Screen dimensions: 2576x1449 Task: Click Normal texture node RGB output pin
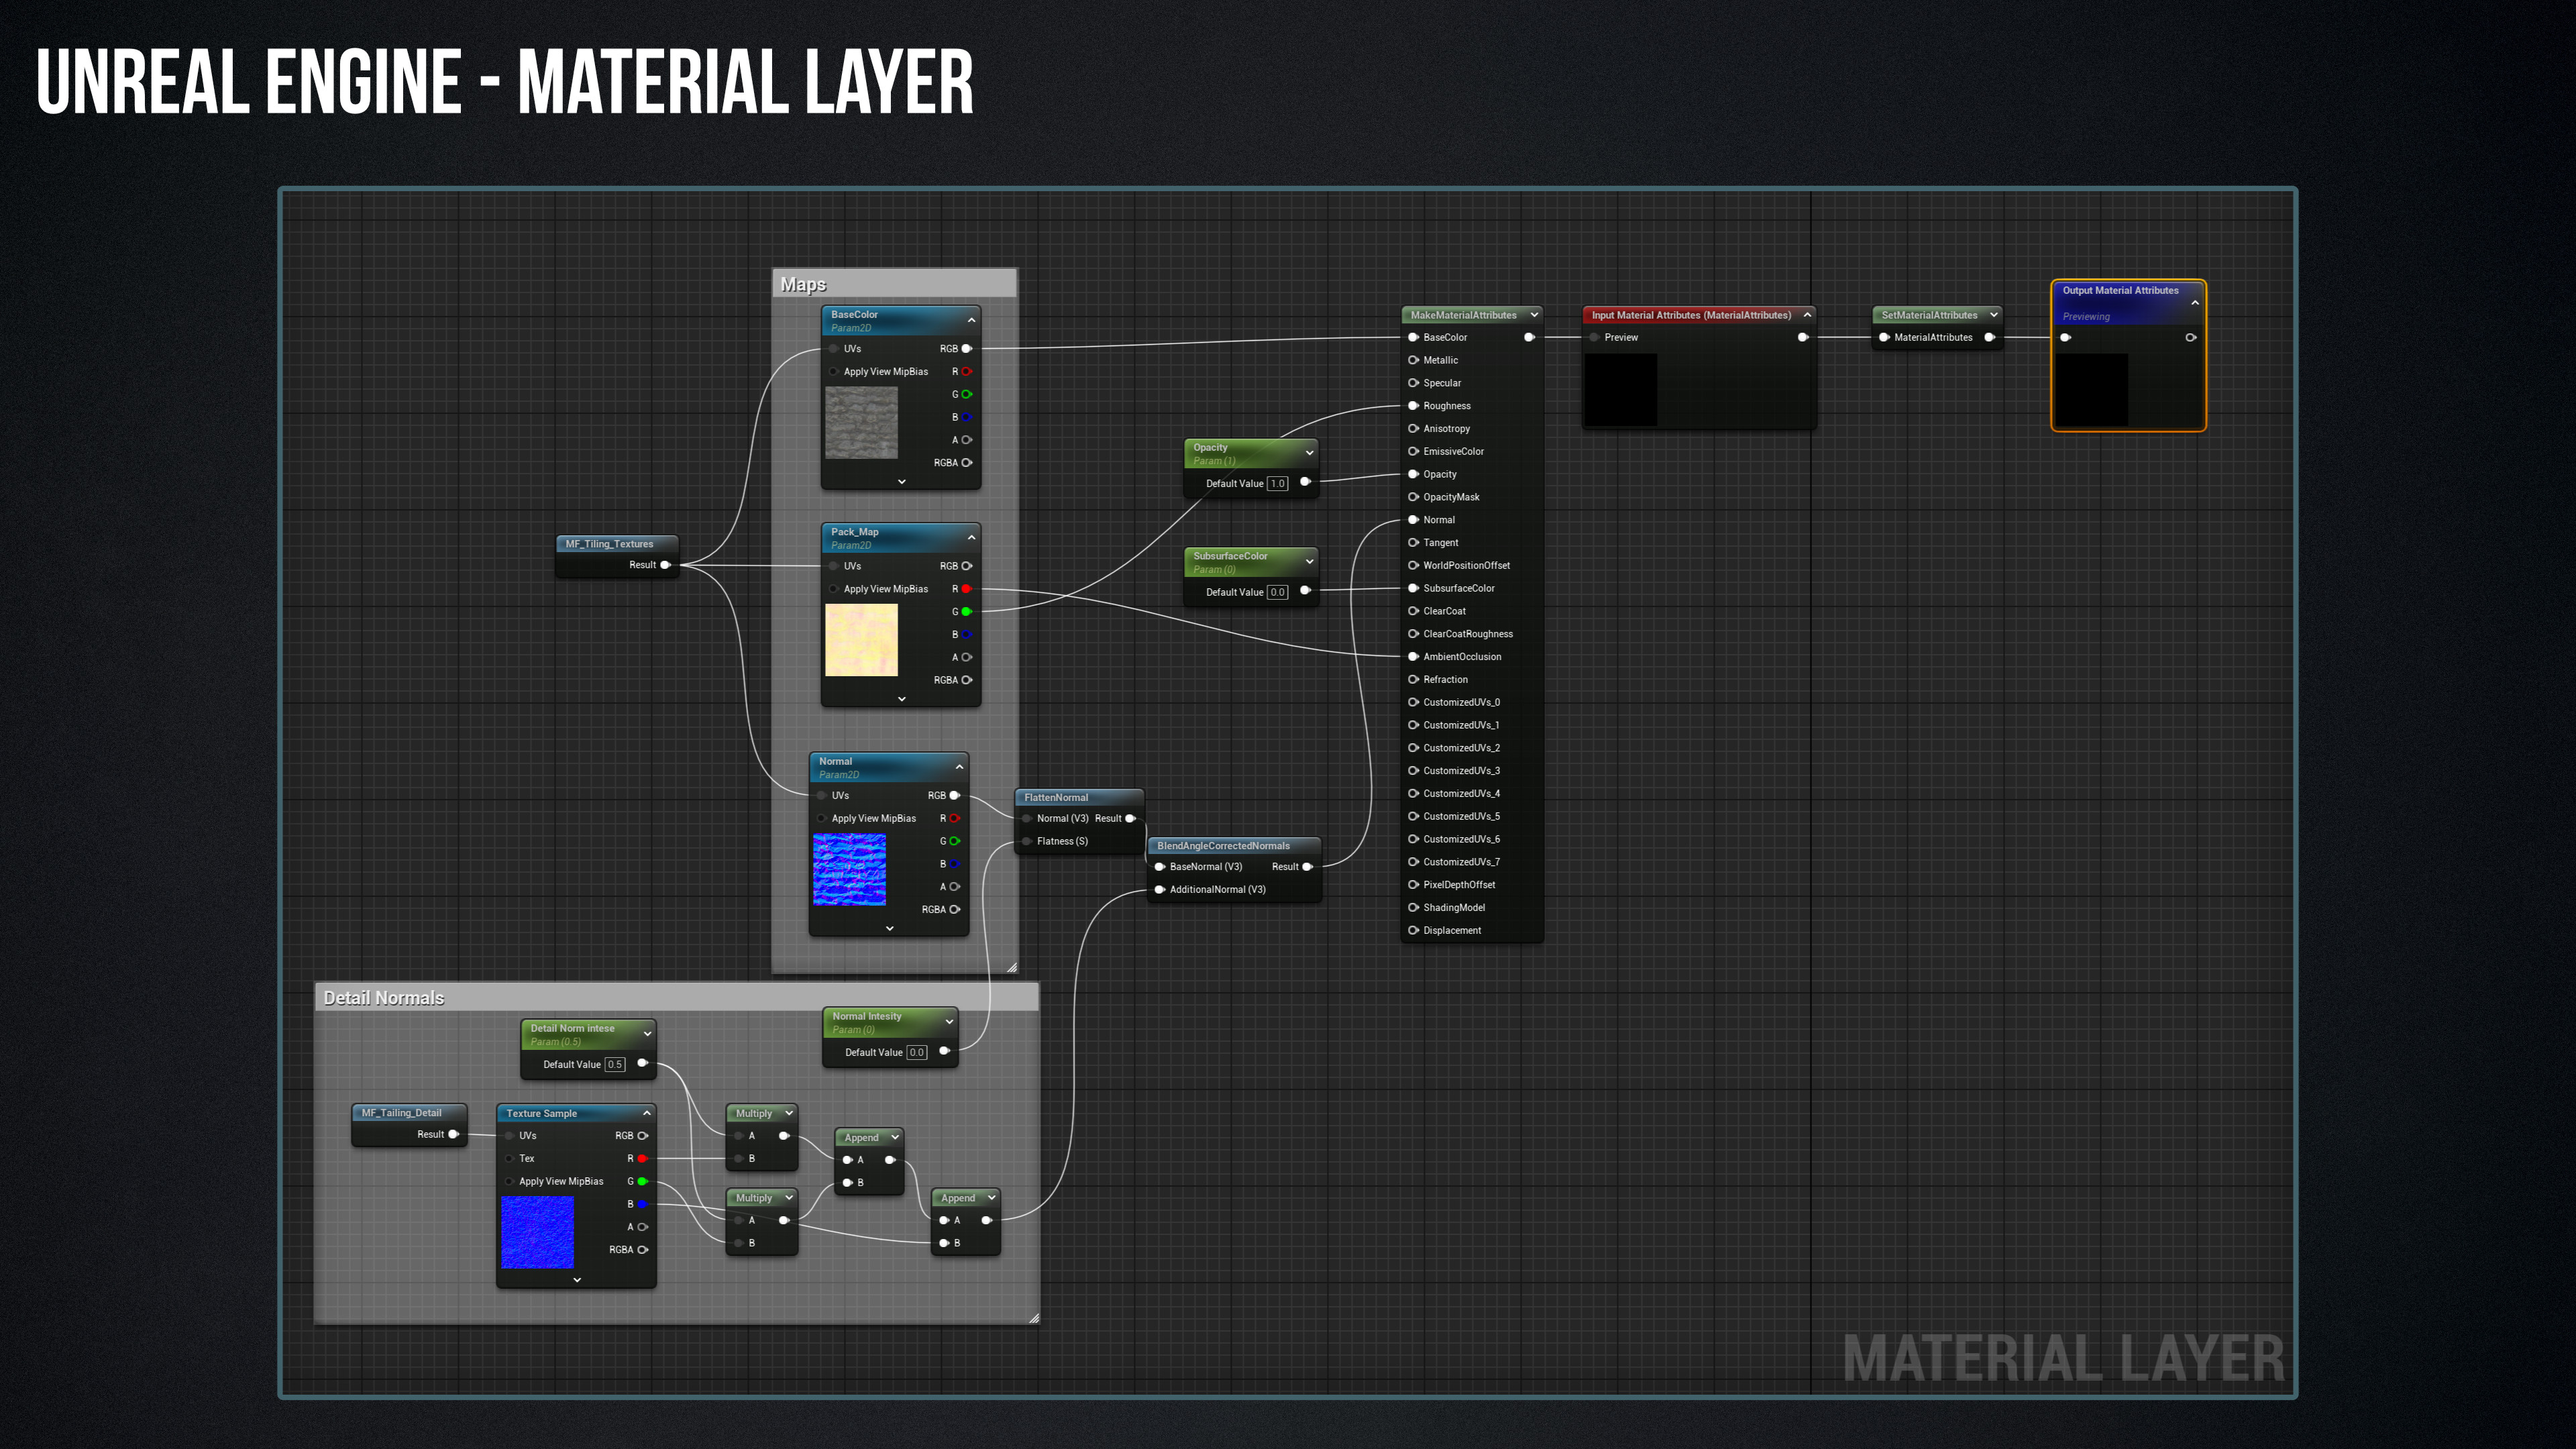click(954, 796)
